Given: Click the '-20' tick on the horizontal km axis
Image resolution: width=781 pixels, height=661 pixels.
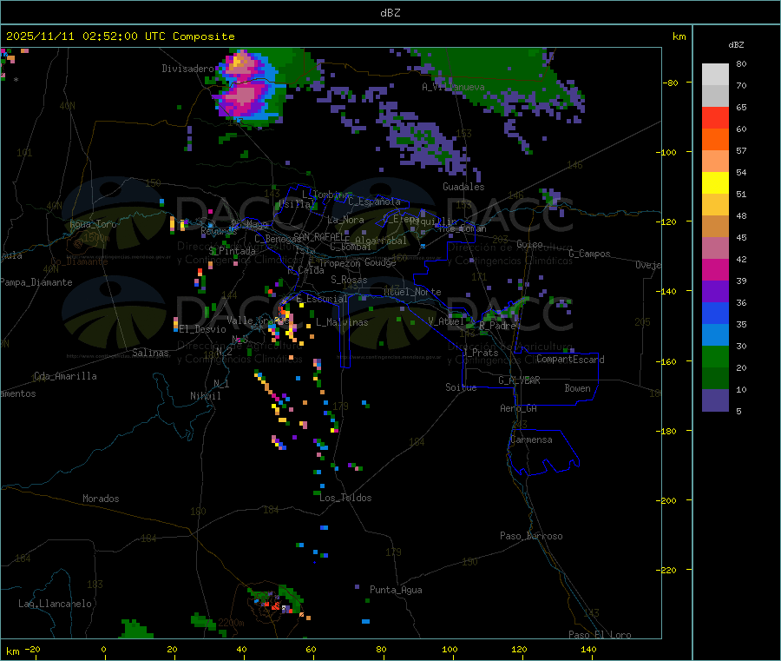Looking at the screenshot, I should 32,649.
